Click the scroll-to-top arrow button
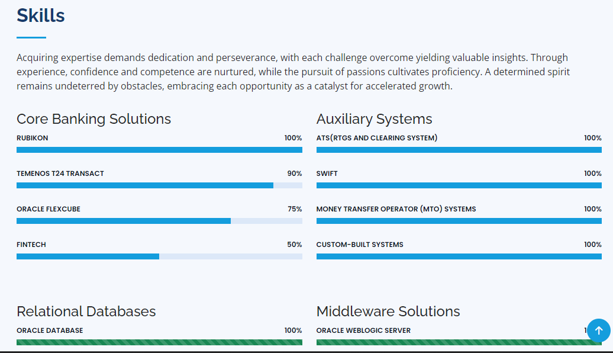This screenshot has width=613, height=353. [598, 330]
